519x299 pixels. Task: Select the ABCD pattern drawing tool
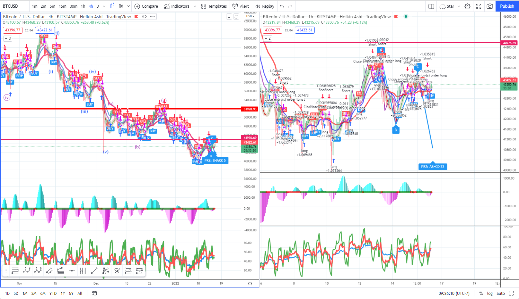[x=26, y=271]
